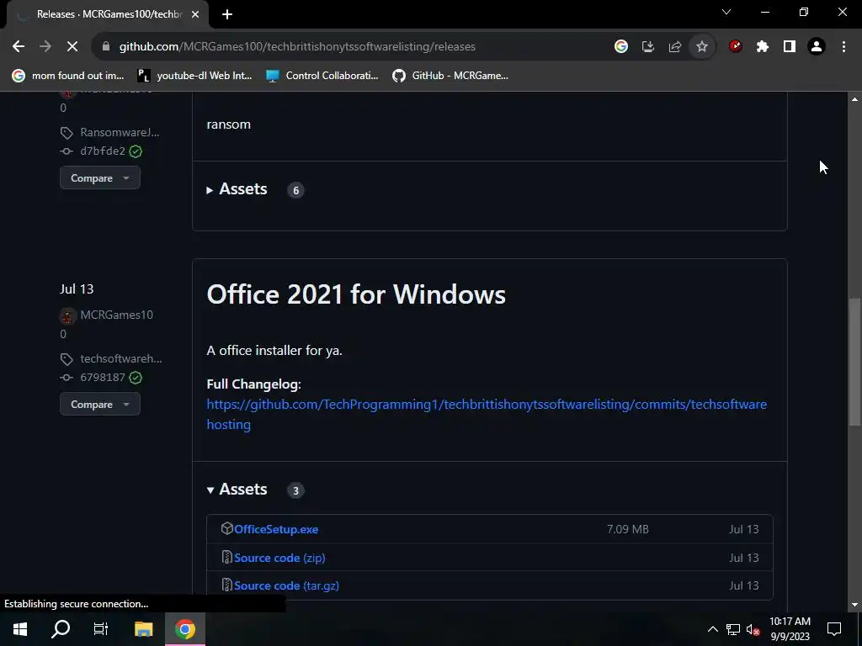This screenshot has width=862, height=646.
Task: Download Source code (tar.gz)
Action: pyautogui.click(x=286, y=586)
